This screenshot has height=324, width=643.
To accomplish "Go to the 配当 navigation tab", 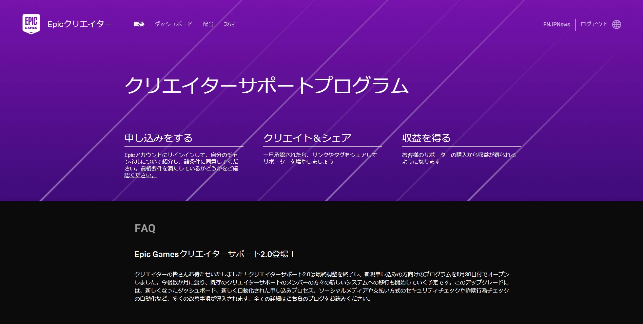I will [x=208, y=24].
